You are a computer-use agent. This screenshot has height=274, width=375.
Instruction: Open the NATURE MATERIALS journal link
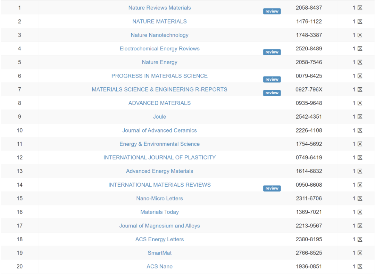click(159, 21)
